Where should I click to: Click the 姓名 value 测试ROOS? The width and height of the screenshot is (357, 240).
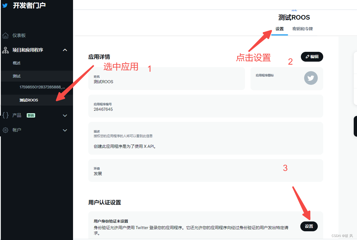103,82
